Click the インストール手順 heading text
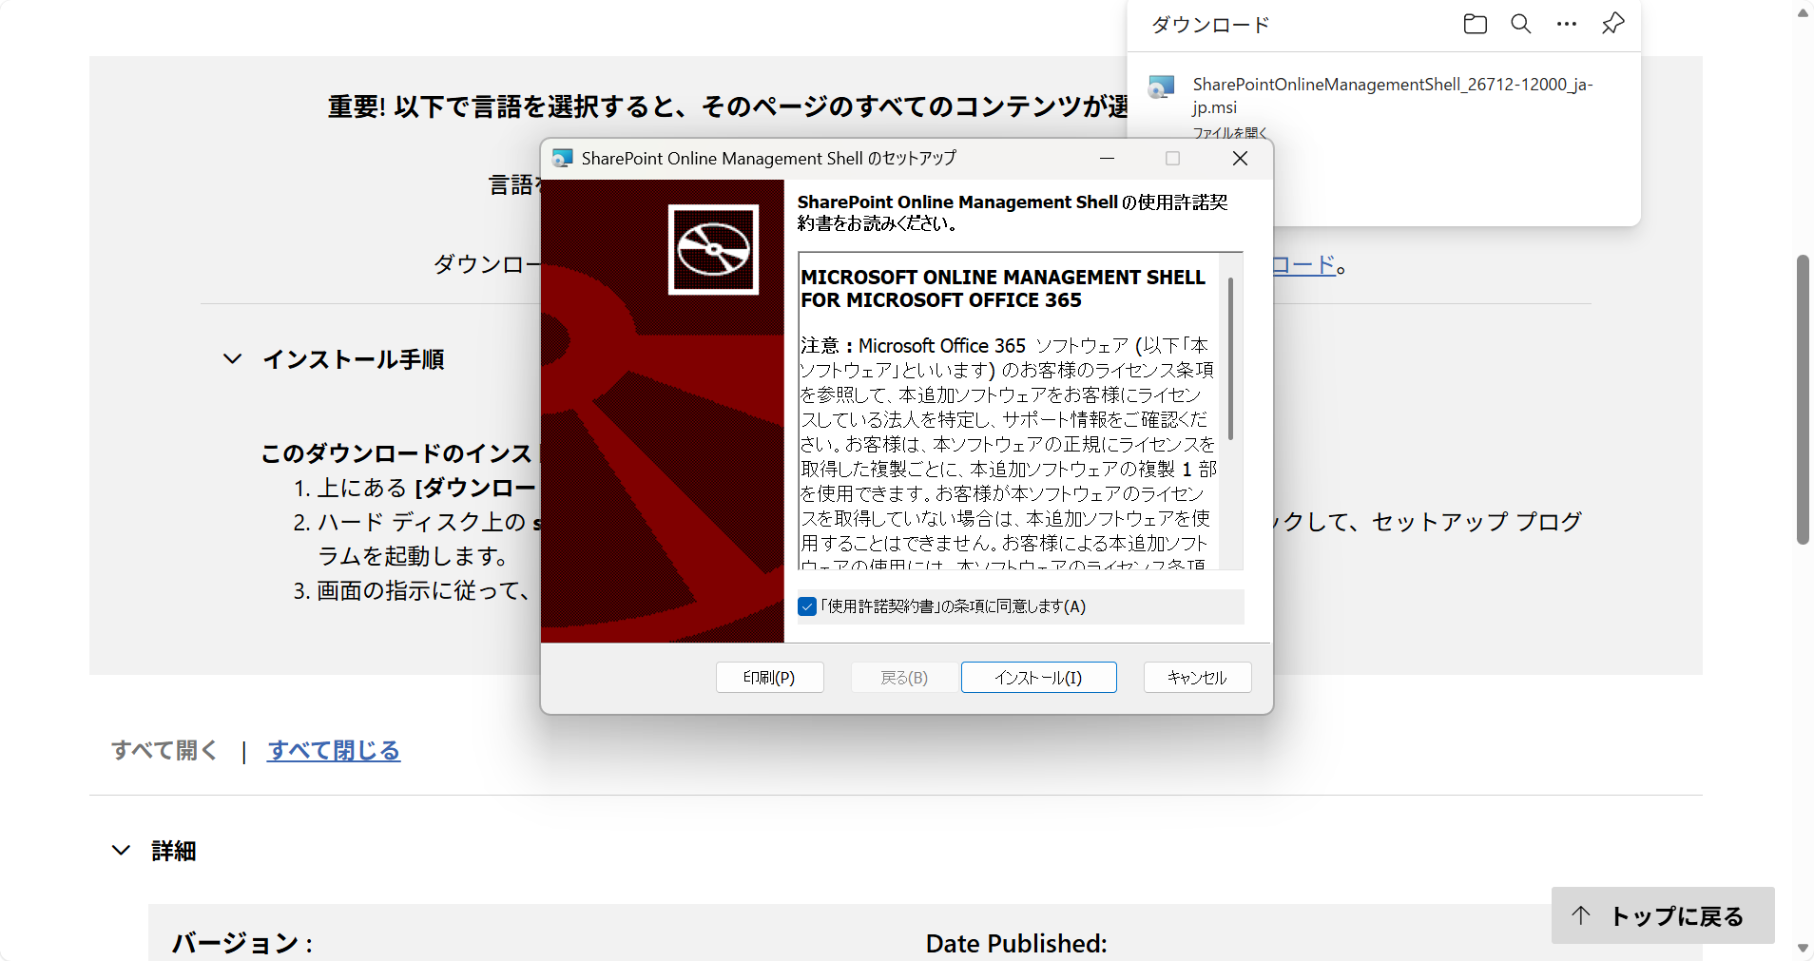1814x961 pixels. coord(354,359)
